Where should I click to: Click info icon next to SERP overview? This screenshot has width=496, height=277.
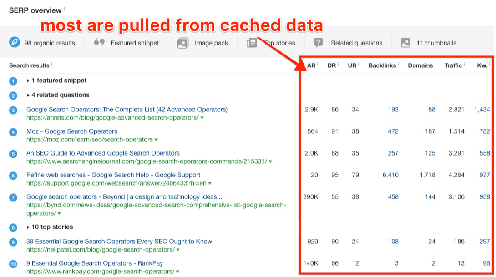point(64,9)
